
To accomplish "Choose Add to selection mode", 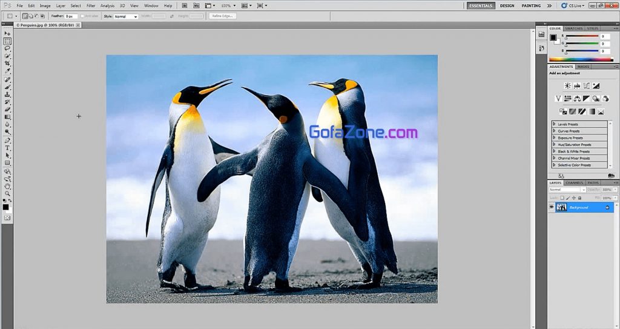I will click(x=31, y=16).
